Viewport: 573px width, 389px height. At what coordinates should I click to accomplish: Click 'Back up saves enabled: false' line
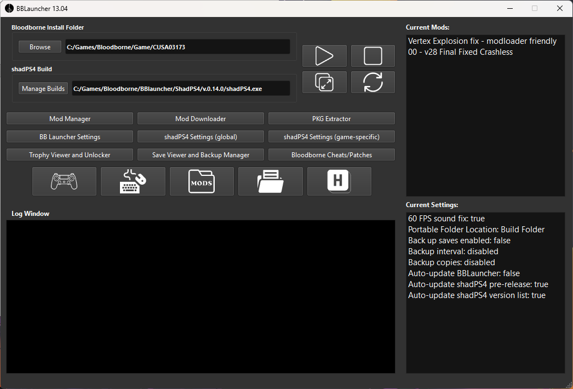coord(459,241)
